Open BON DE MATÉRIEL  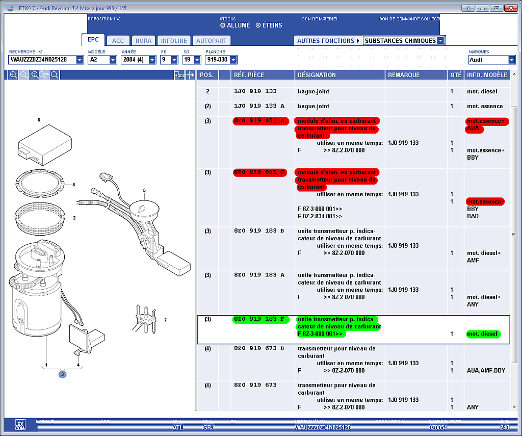click(320, 19)
